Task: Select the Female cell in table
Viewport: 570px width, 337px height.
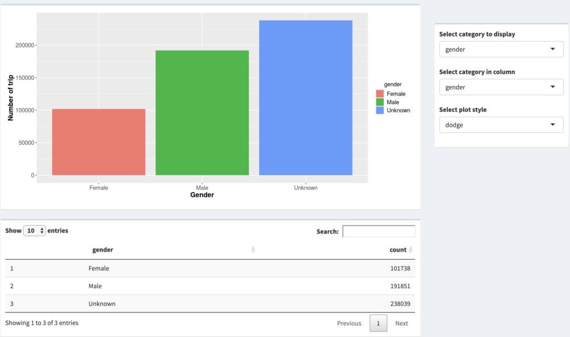Action: coord(99,269)
